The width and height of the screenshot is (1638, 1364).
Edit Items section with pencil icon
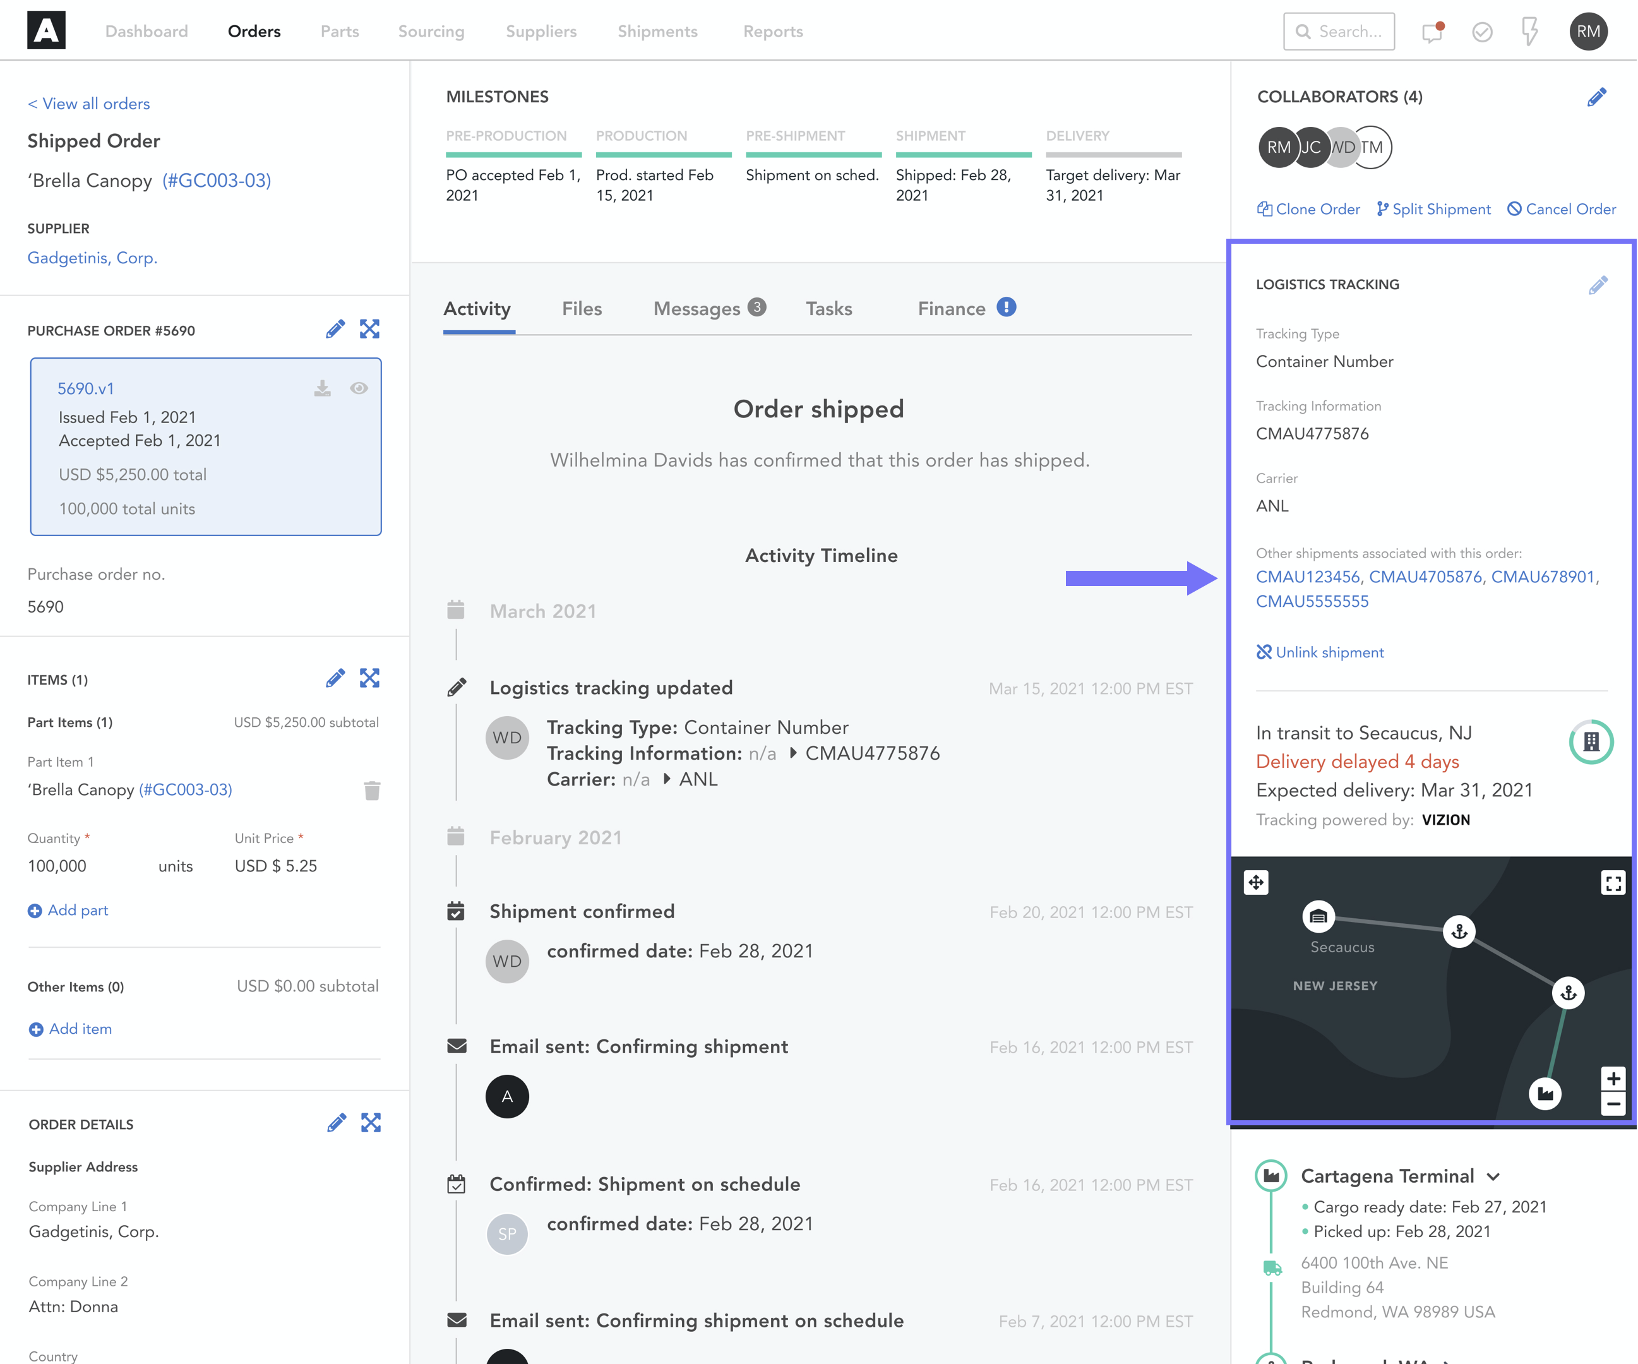[335, 678]
